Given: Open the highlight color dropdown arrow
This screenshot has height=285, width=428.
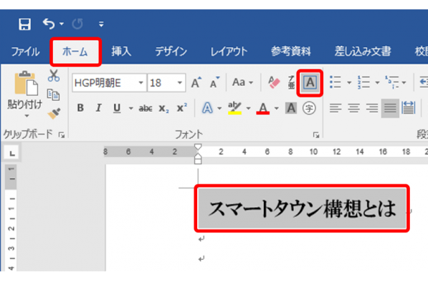Looking at the screenshot, I should 248,109.
